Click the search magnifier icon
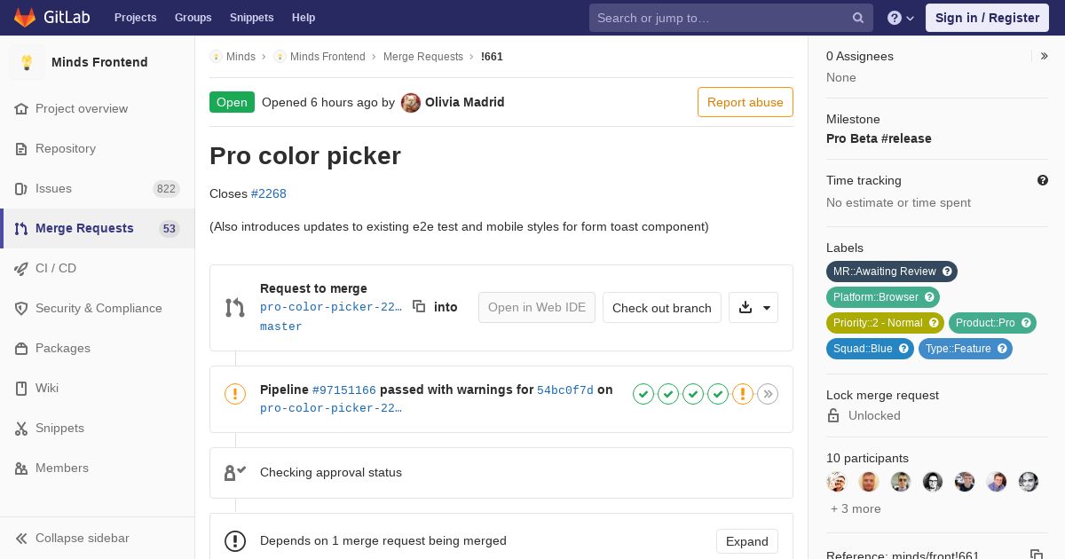The image size is (1065, 559). 857,18
